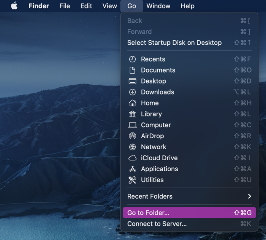266x240 pixels.
Task: Select the Network label text
Action: click(x=154, y=147)
